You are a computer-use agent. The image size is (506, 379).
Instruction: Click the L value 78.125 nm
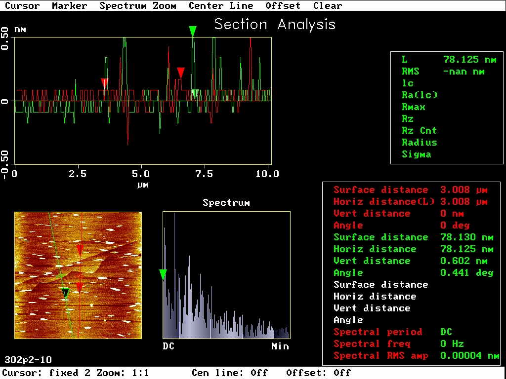pyautogui.click(x=469, y=60)
